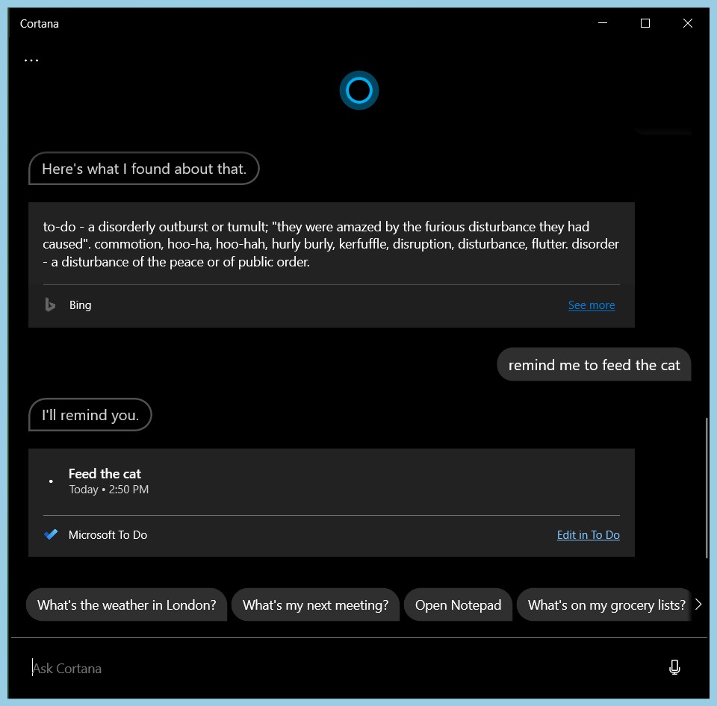Open the Edit in To Do link
Viewport: 717px width, 706px height.
pyautogui.click(x=588, y=535)
